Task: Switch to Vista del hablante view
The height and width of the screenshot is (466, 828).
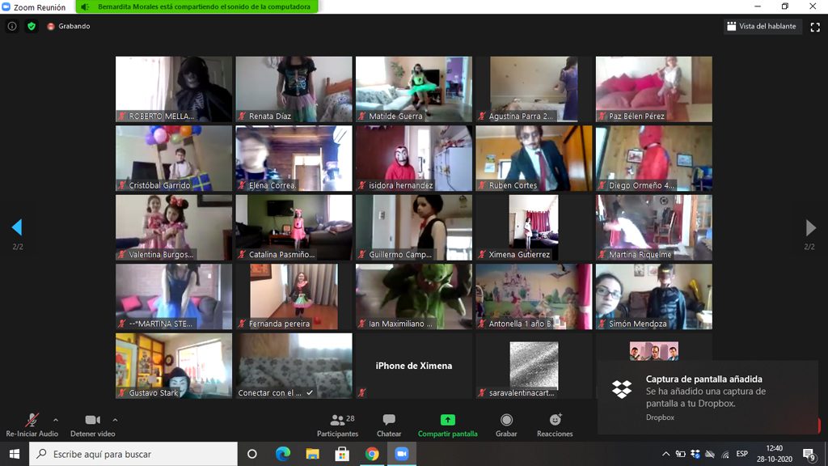Action: tap(762, 26)
